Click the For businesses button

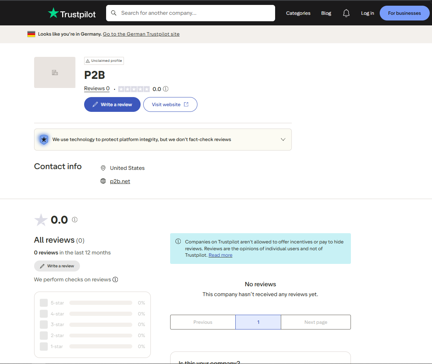pyautogui.click(x=404, y=13)
